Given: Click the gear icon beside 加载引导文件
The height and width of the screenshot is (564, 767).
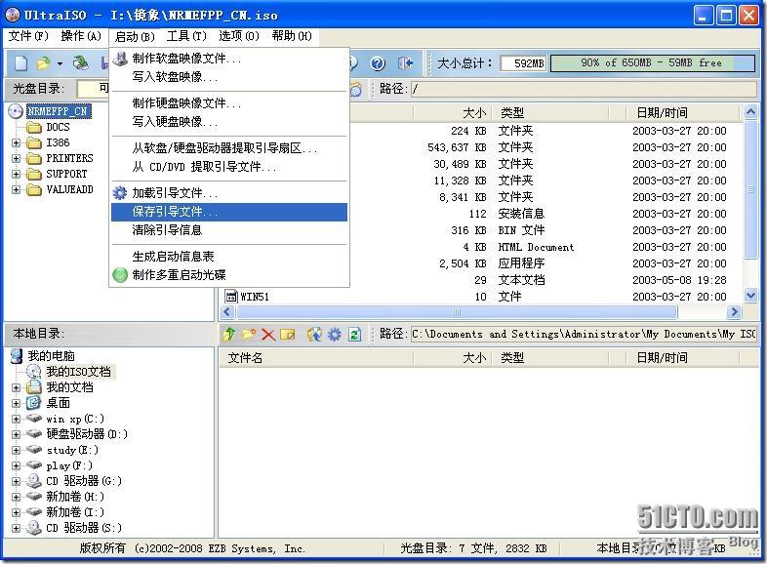Looking at the screenshot, I should [x=120, y=193].
